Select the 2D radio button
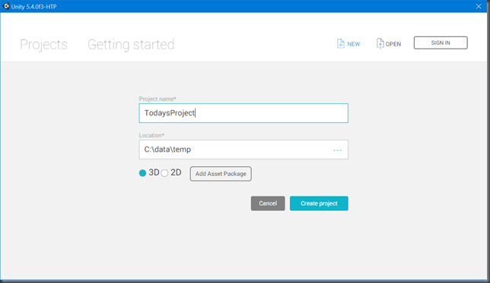Viewport: 490px width, 283px height. pyautogui.click(x=164, y=173)
